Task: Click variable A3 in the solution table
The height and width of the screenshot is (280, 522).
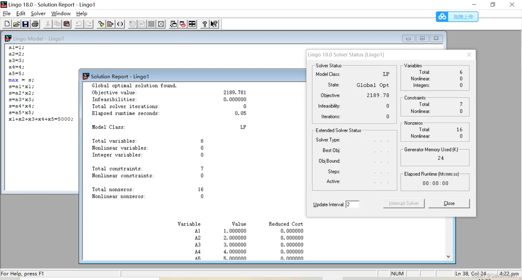Action: [x=197, y=245]
